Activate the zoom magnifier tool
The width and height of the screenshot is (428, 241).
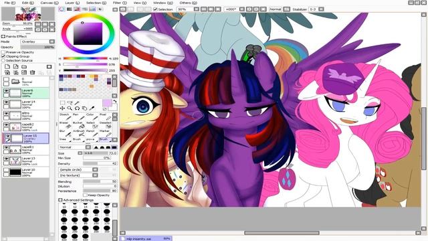point(70,108)
